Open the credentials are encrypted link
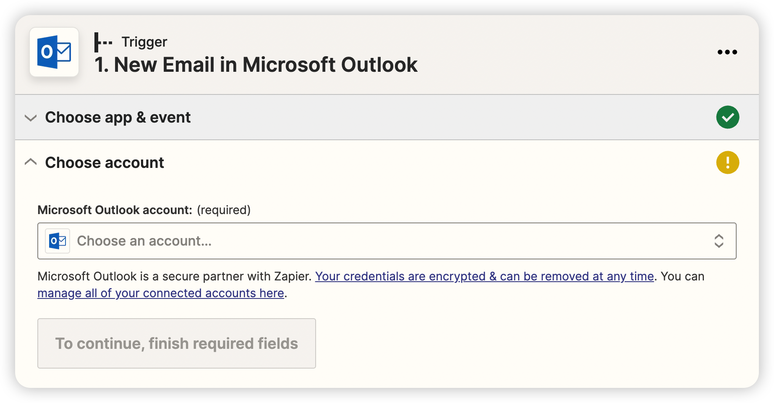The height and width of the screenshot is (403, 774). [x=484, y=276]
